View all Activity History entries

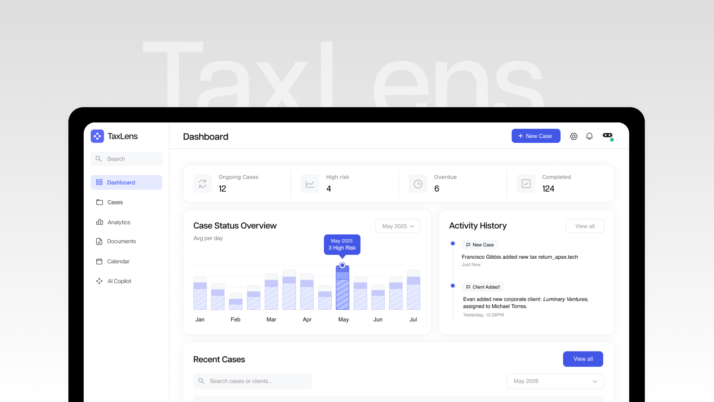point(585,226)
